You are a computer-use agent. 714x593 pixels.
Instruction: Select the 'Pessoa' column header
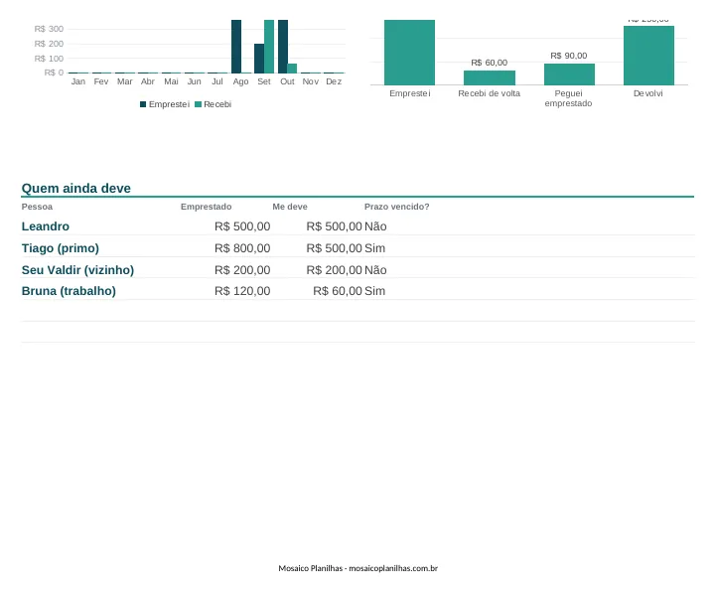[x=37, y=207]
